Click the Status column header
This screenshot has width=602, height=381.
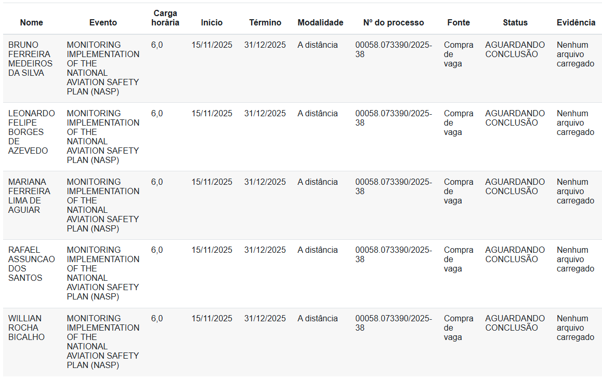click(x=515, y=23)
